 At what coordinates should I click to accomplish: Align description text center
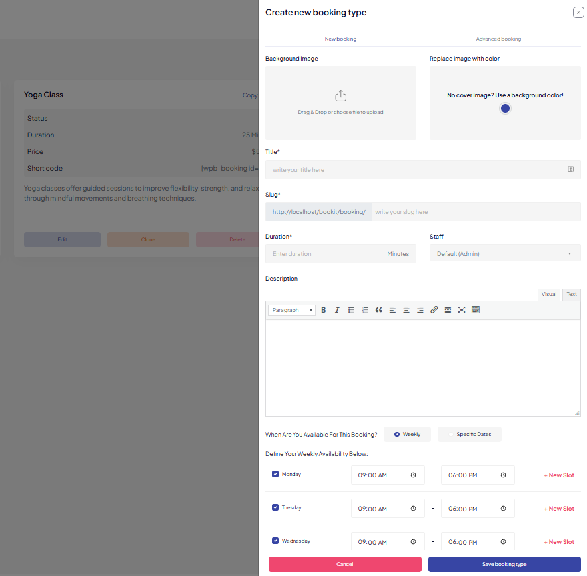(406, 310)
